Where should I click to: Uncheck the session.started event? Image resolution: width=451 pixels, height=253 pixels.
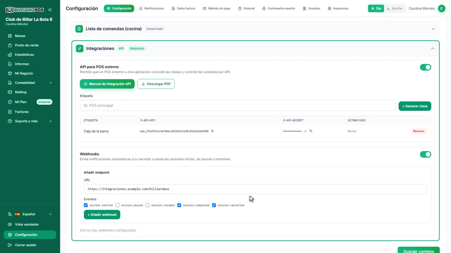click(x=86, y=205)
